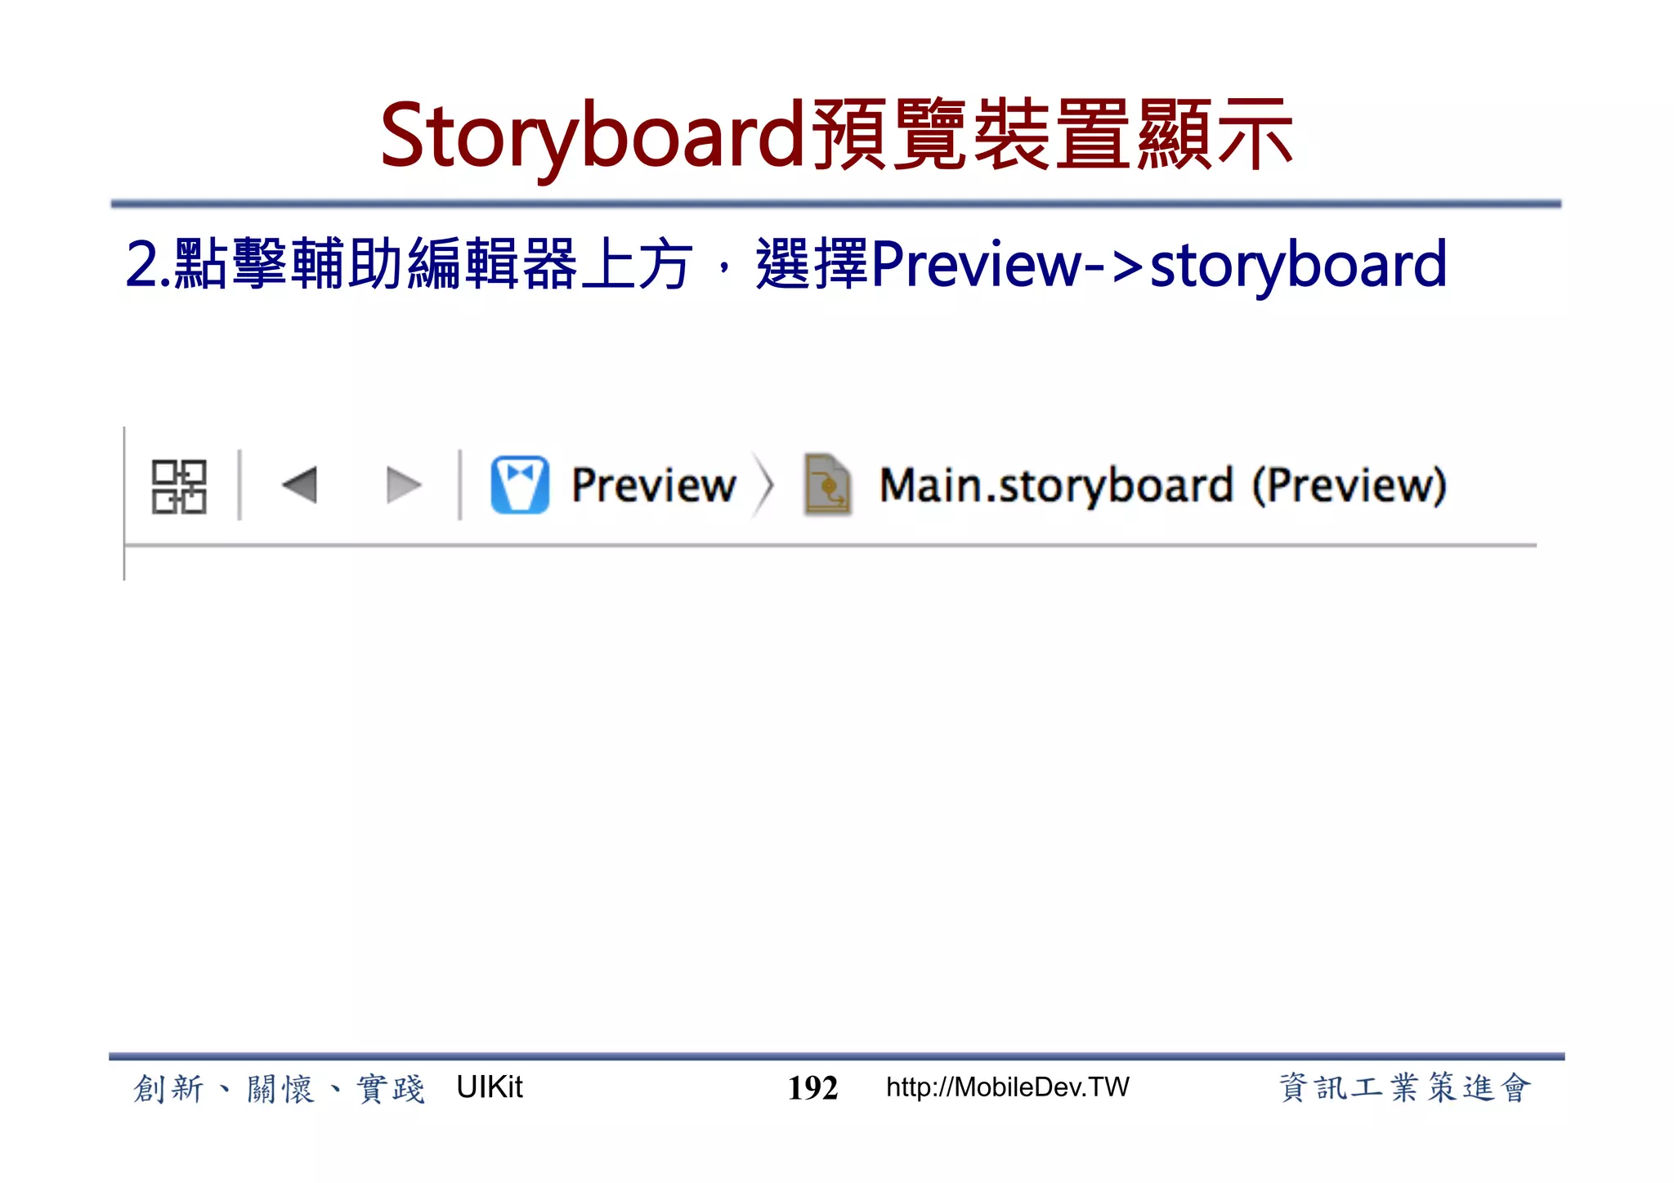Select Main.storyboard (Preview) in jump bar

[x=1162, y=486]
